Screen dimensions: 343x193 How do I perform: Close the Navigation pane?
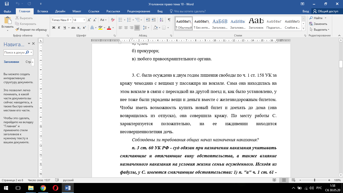[x=33, y=44]
